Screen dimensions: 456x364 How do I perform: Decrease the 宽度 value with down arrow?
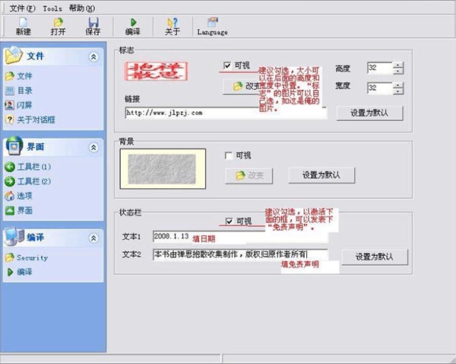click(x=398, y=91)
